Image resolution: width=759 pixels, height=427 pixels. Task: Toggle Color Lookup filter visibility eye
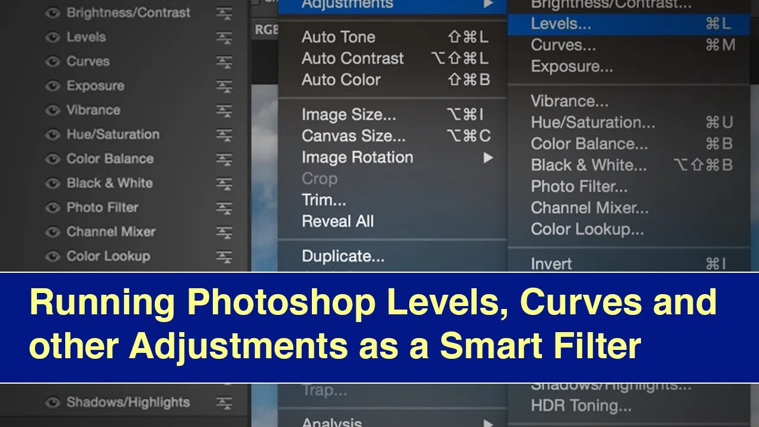pos(53,256)
